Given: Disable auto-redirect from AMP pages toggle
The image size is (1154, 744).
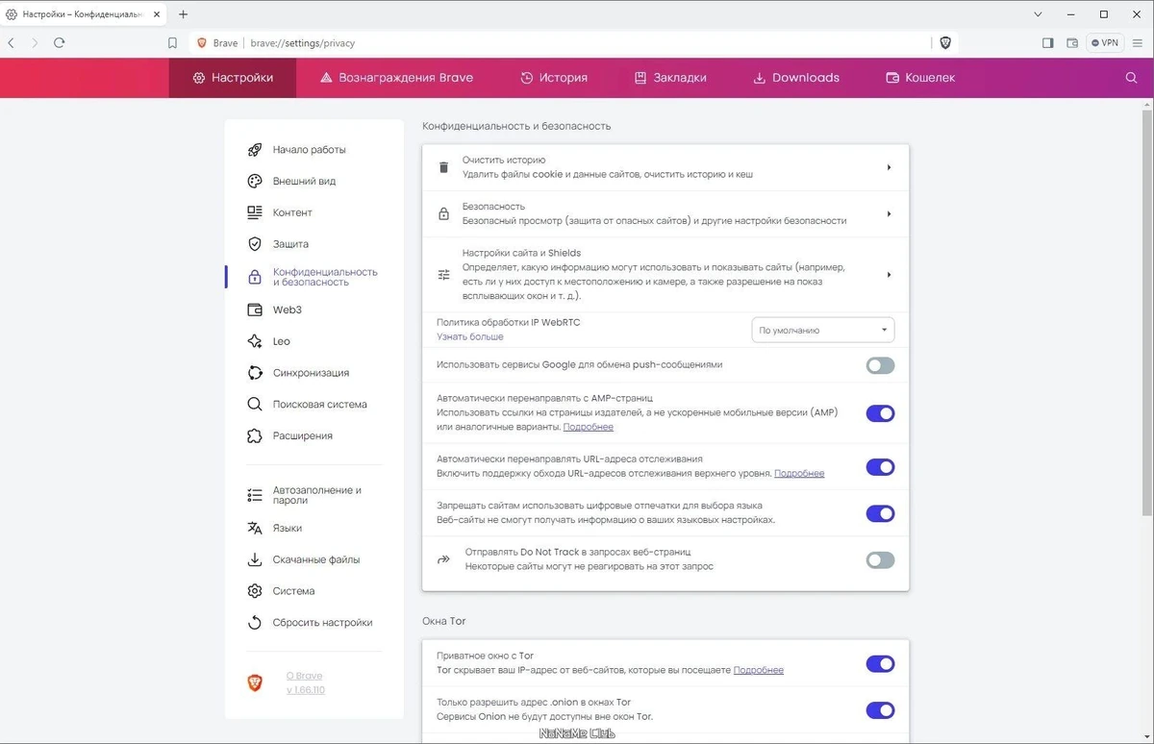Looking at the screenshot, I should coord(880,413).
